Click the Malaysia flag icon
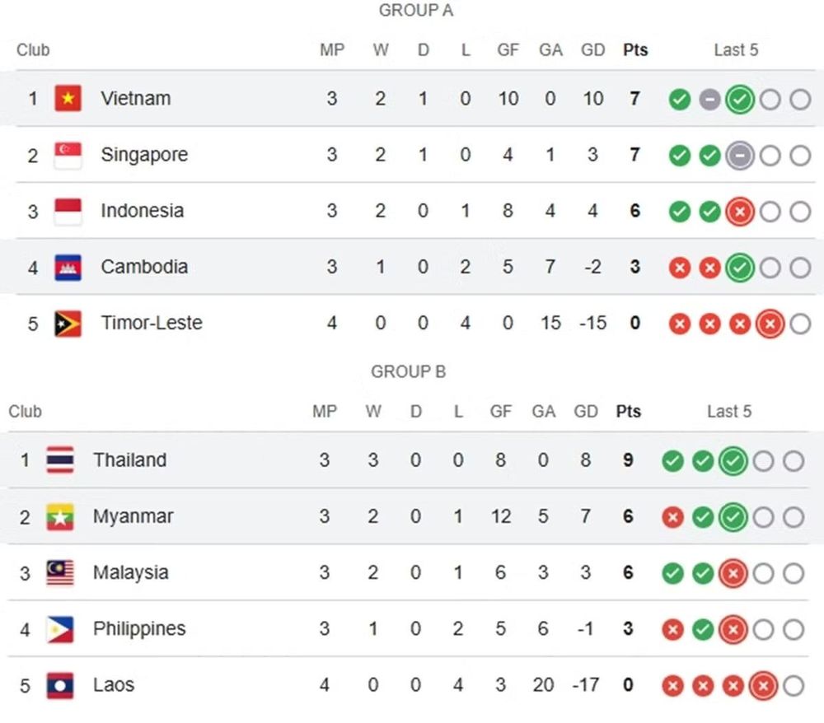 (x=60, y=573)
